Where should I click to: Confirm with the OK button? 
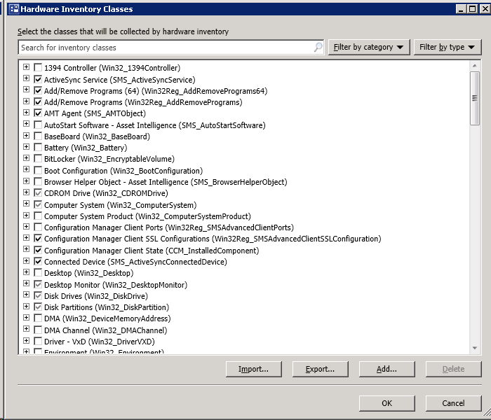click(x=386, y=403)
